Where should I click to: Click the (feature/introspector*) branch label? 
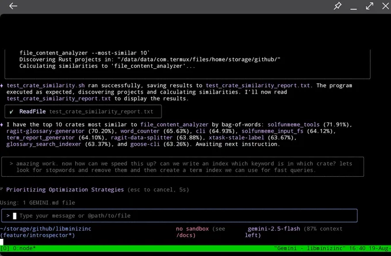[x=37, y=235]
